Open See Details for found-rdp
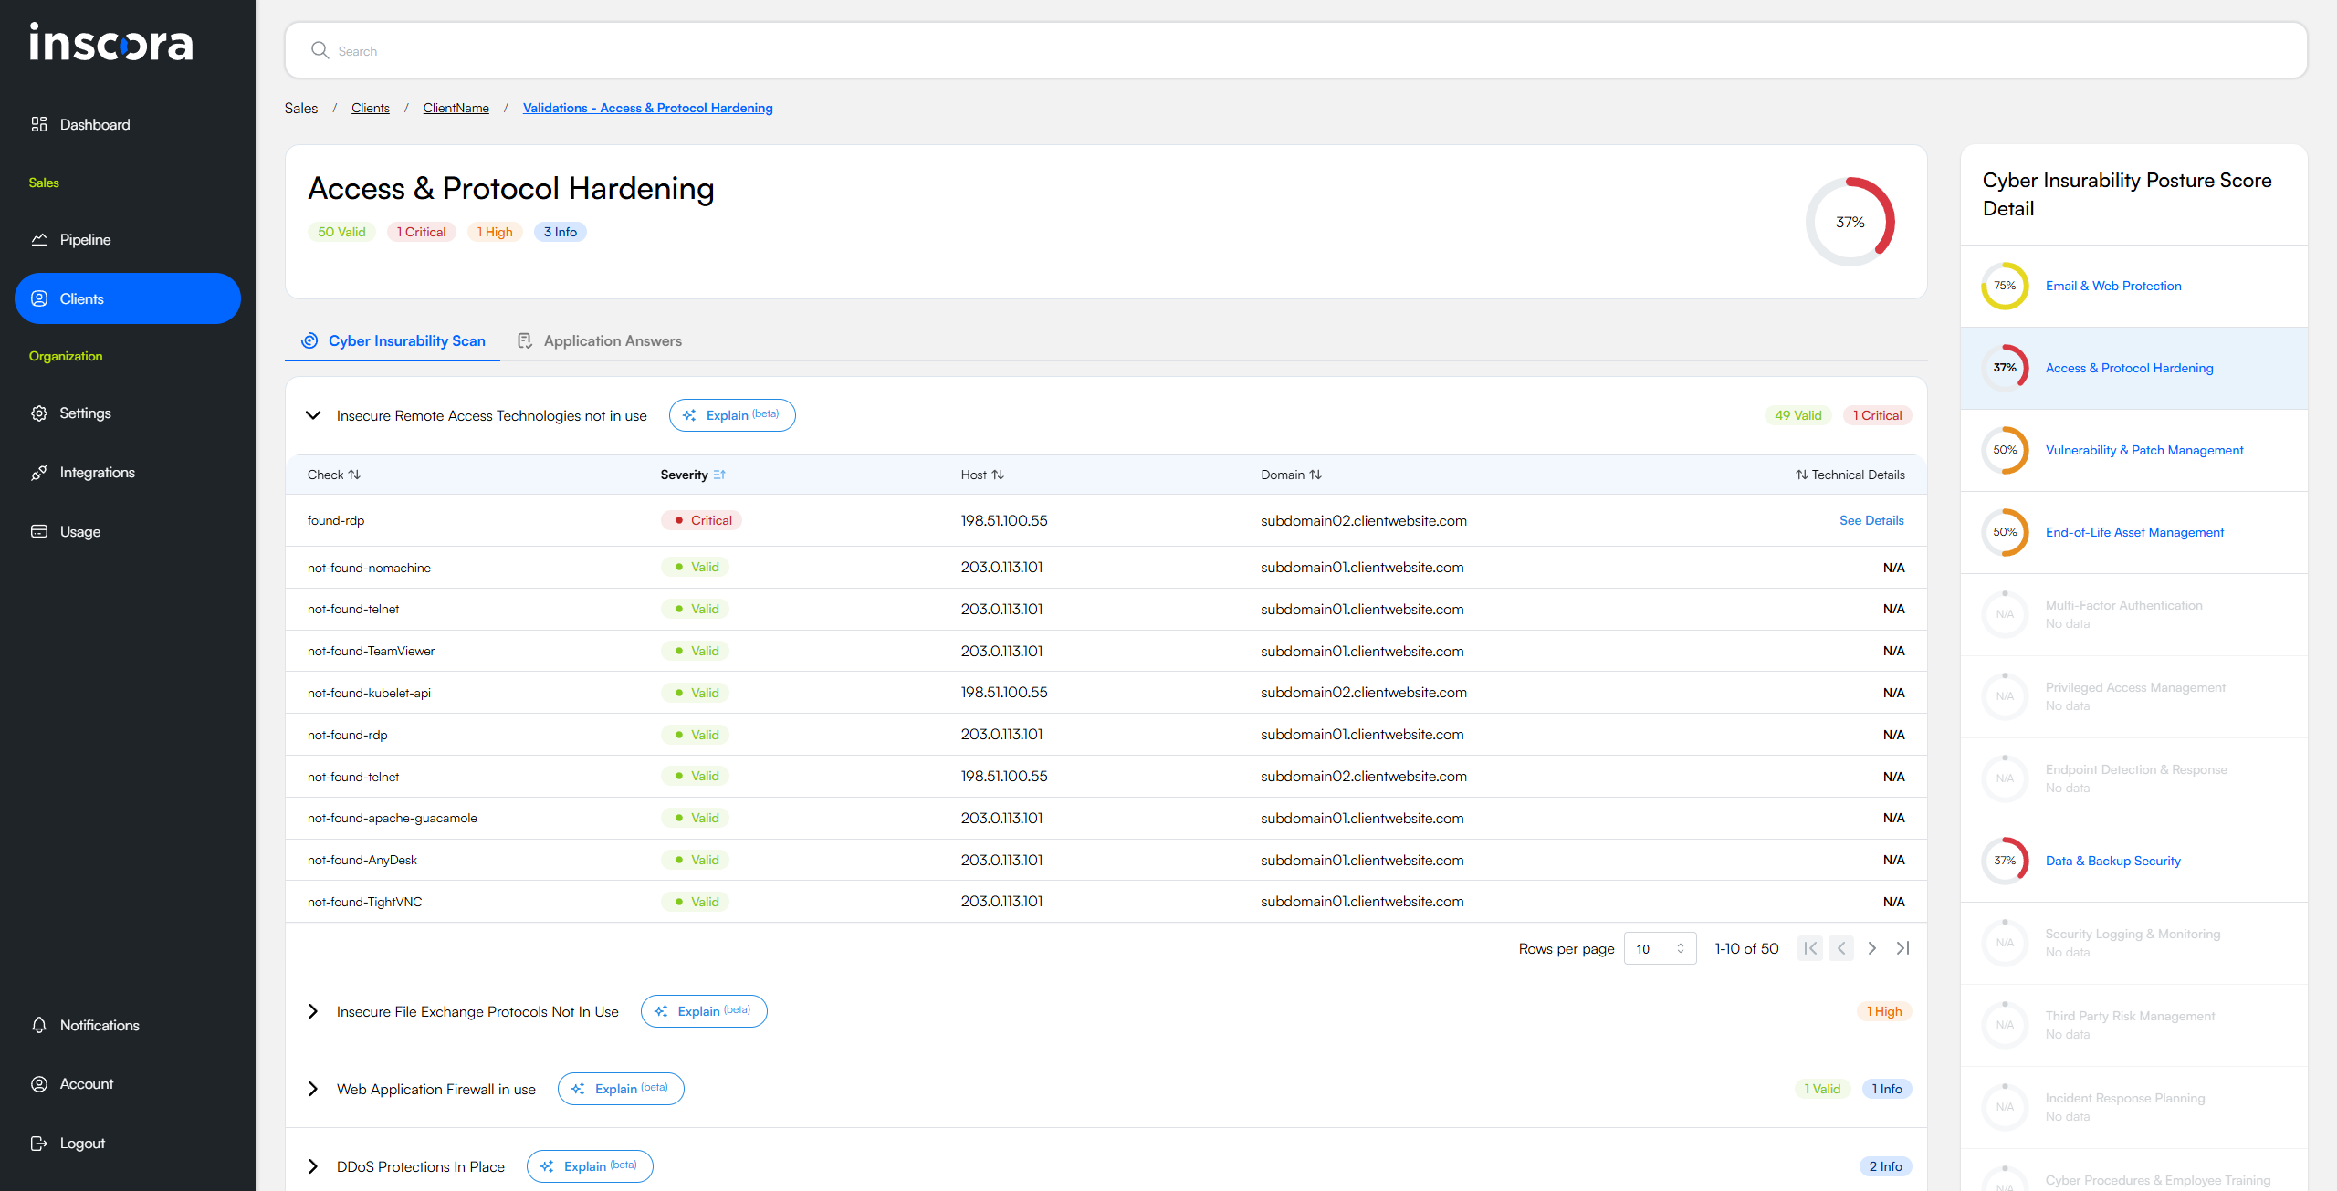Viewport: 2337px width, 1191px height. click(x=1871, y=520)
